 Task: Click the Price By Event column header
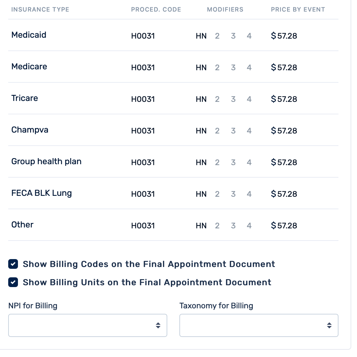[x=298, y=9]
